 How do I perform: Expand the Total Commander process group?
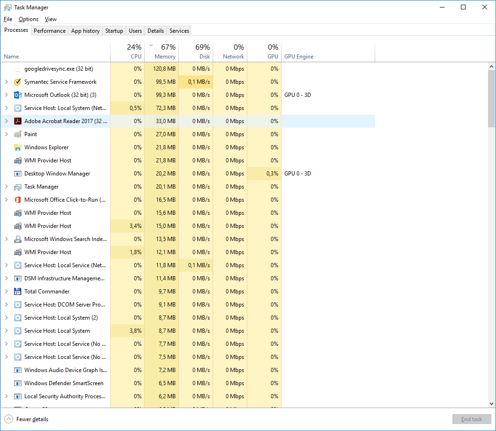click(x=7, y=292)
